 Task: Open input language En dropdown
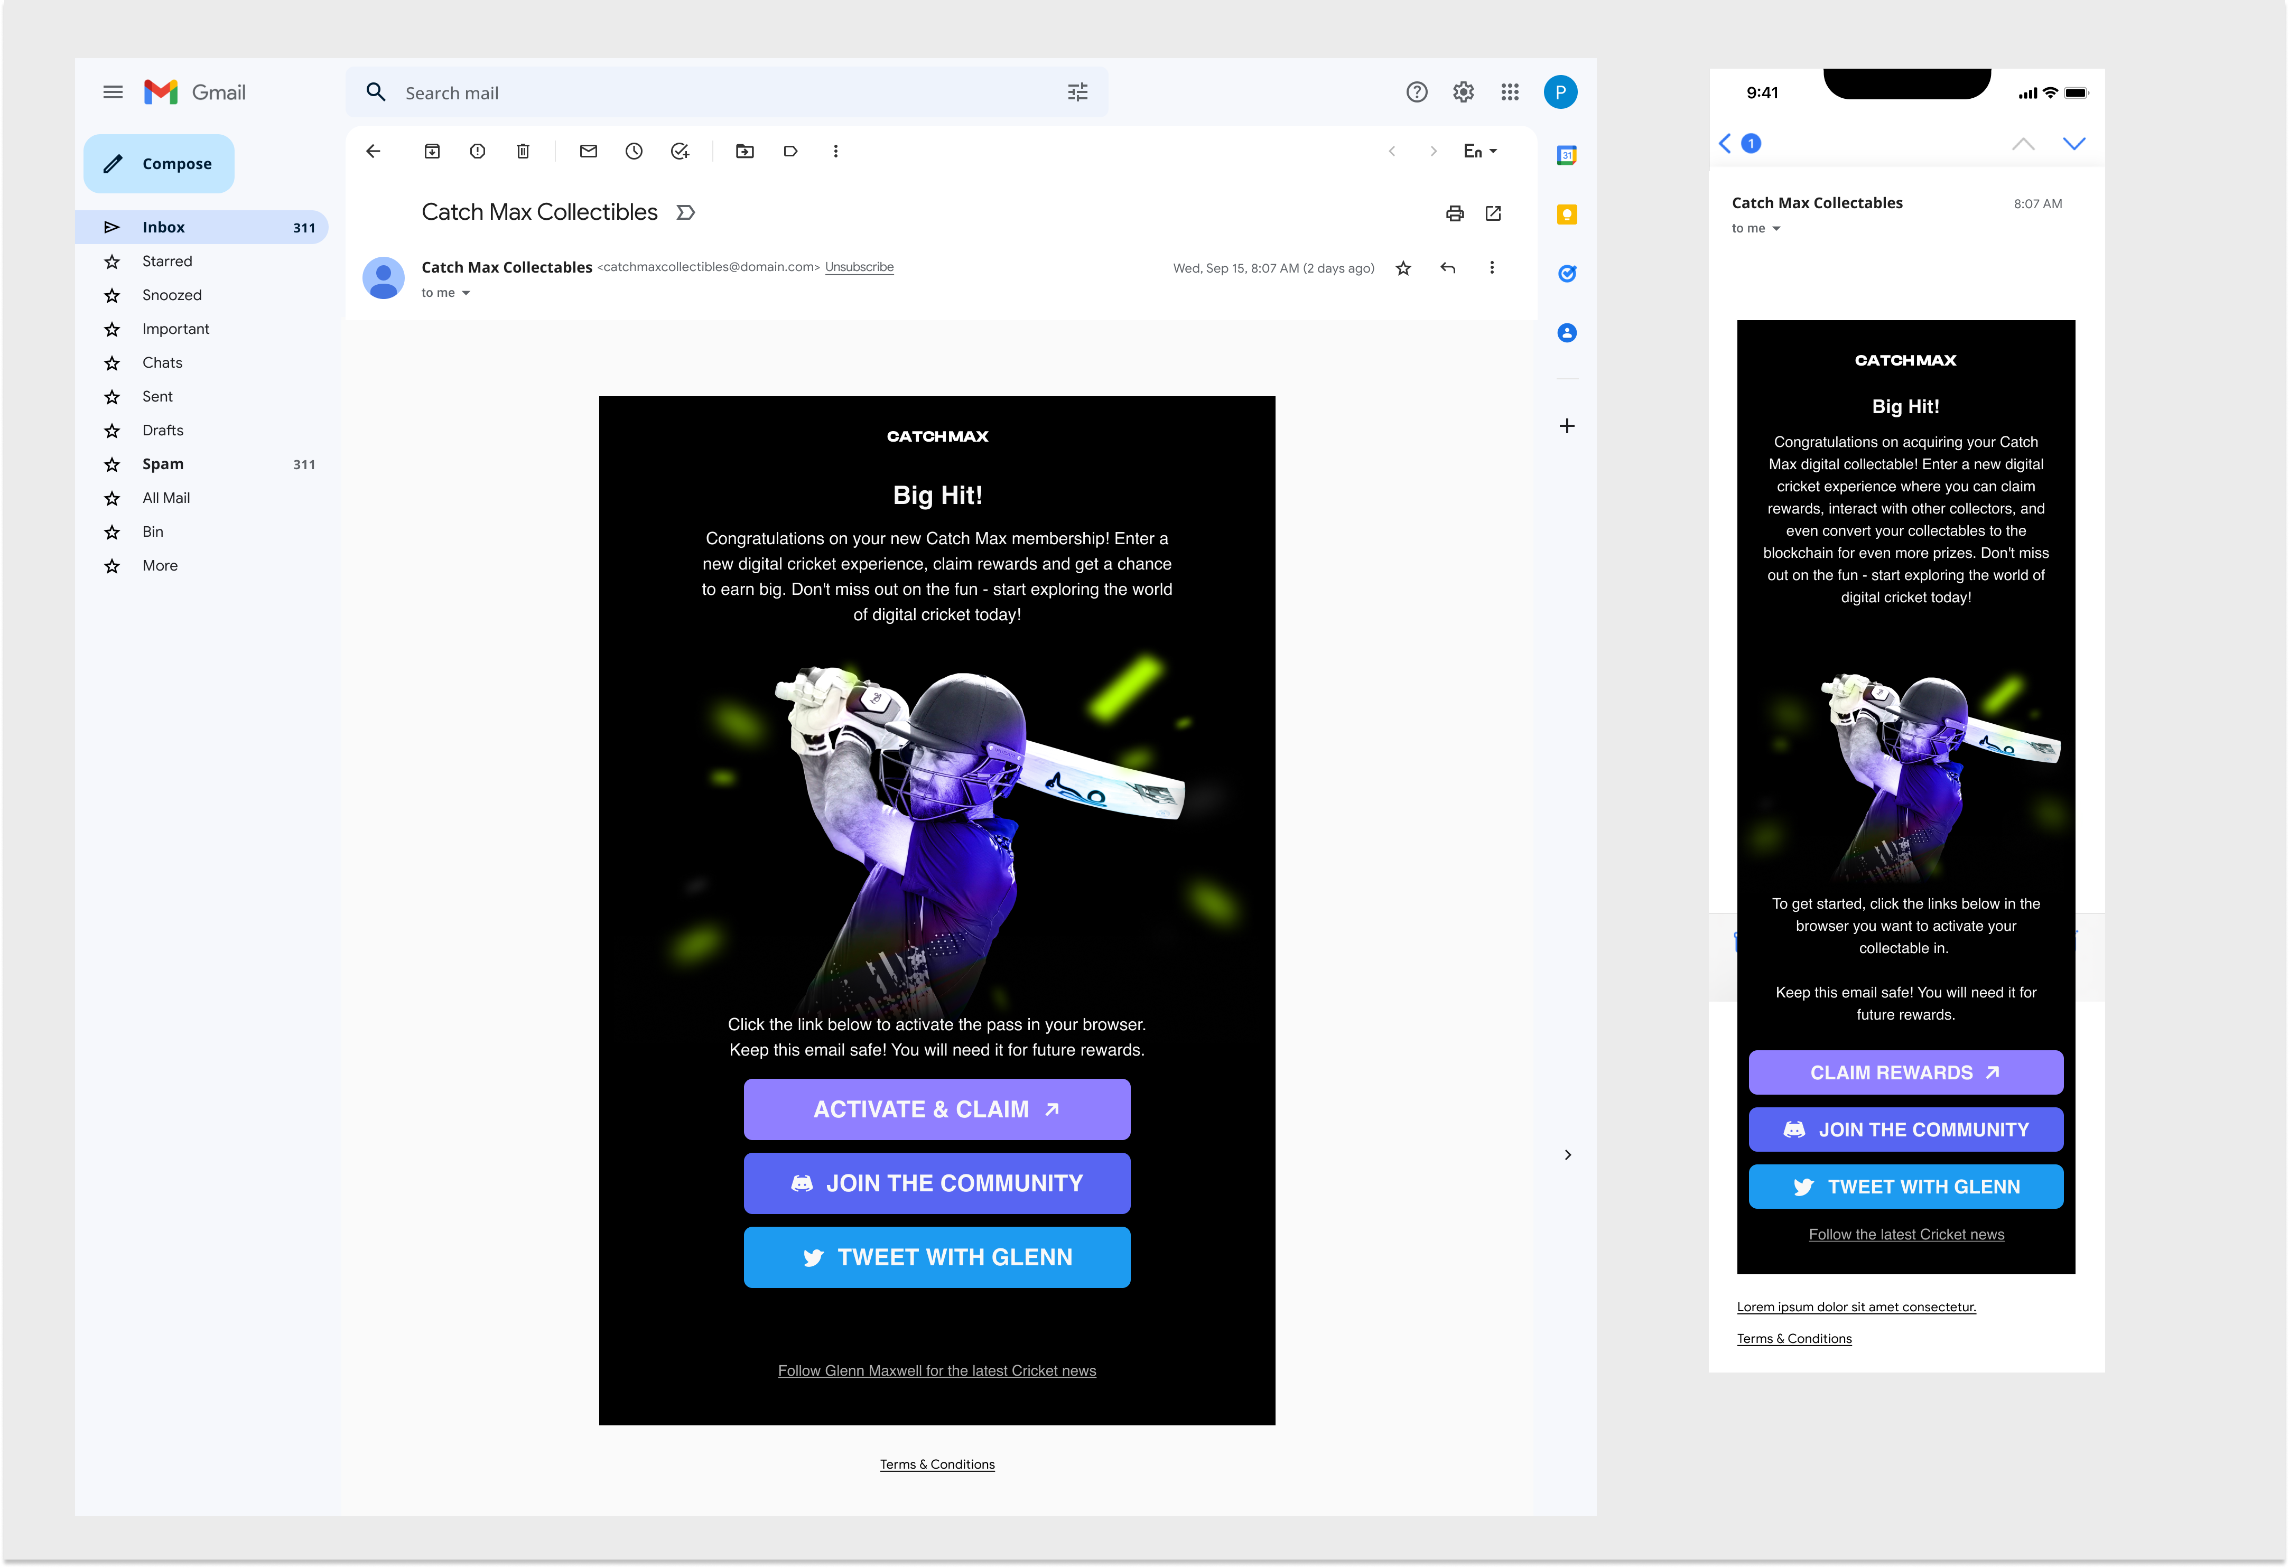coord(1481,152)
